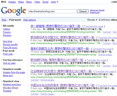Expand the 'more' dropdown menu
Viewport: 117px width, 96px height.
[54, 2]
